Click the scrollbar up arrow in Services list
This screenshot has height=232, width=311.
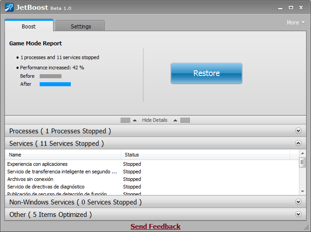coord(302,153)
